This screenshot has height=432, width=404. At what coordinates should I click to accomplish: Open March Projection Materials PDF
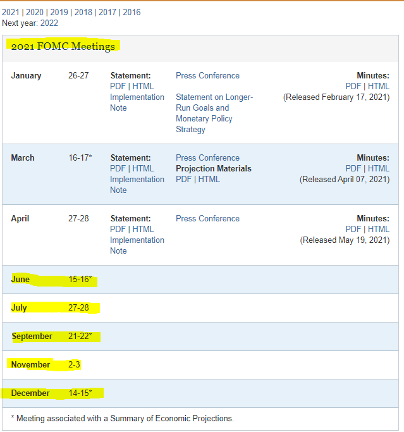(183, 179)
